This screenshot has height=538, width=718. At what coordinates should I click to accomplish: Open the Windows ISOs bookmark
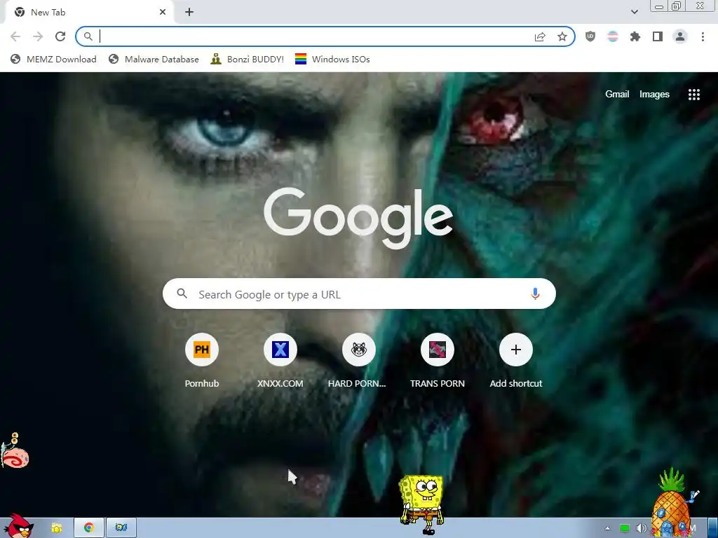(332, 59)
